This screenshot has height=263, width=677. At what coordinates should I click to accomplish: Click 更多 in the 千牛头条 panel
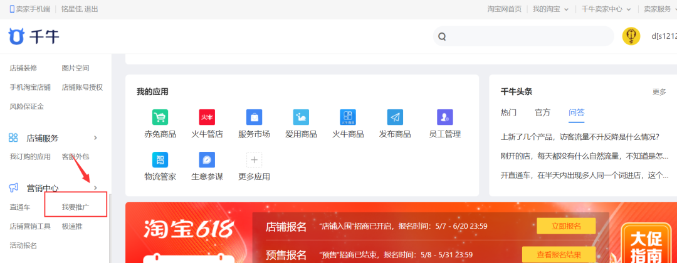[x=659, y=92]
